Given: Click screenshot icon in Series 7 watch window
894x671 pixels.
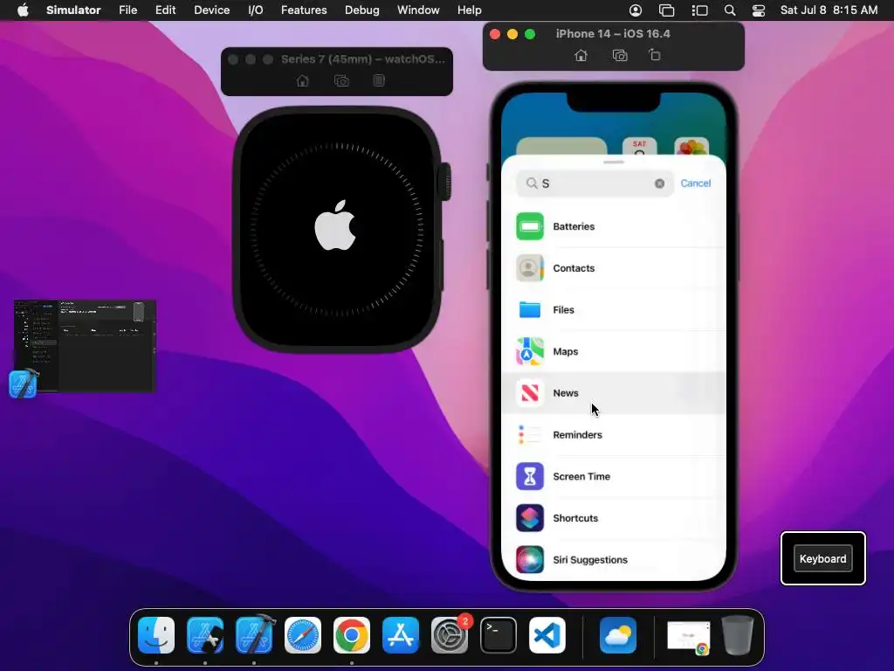Looking at the screenshot, I should pyautogui.click(x=341, y=80).
